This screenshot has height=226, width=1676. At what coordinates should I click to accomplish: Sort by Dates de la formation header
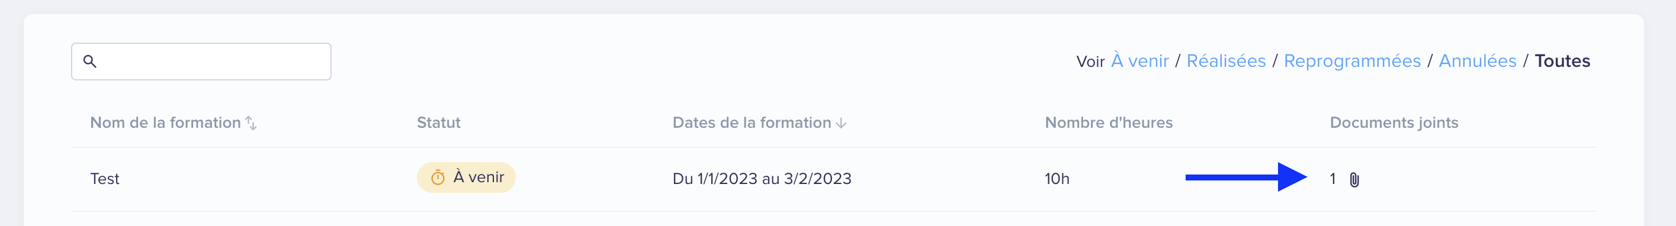[752, 122]
